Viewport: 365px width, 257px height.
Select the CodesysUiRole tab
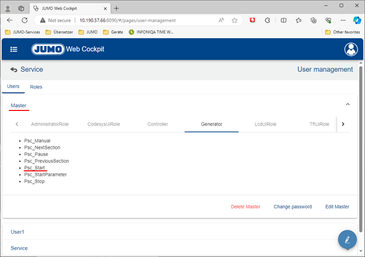104,124
